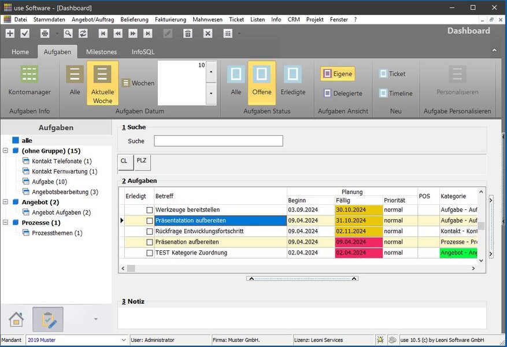The image size is (507, 347).
Task: Click the Suche text input field
Action: coord(218,141)
